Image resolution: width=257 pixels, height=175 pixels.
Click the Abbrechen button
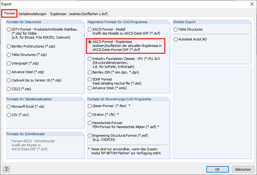[x=243, y=169]
